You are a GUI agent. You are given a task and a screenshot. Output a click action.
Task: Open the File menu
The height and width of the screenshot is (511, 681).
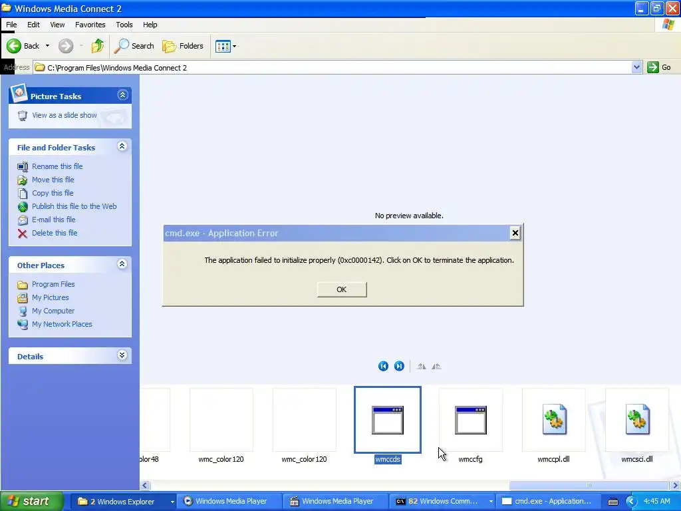[x=11, y=25]
